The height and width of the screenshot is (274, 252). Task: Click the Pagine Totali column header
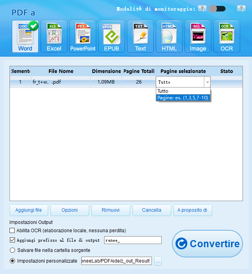(139, 71)
